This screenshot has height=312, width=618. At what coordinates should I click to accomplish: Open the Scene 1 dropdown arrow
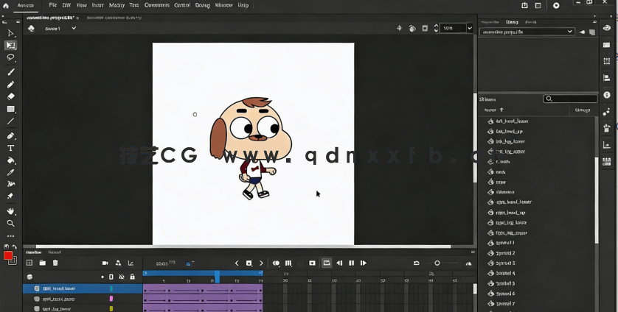point(74,28)
